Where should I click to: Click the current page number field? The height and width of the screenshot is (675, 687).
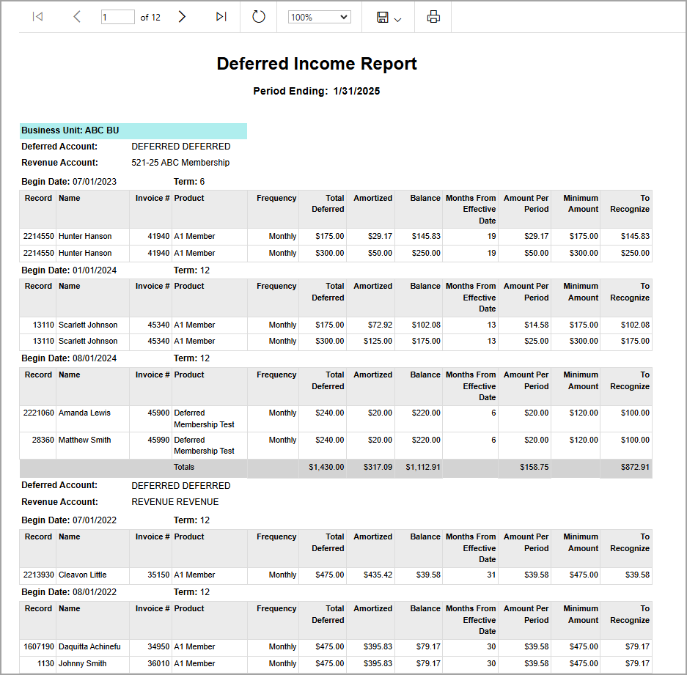(117, 17)
